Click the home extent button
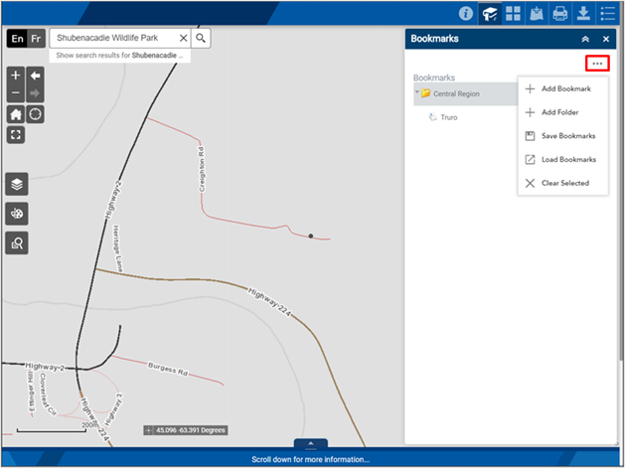625x468 pixels. tap(16, 114)
